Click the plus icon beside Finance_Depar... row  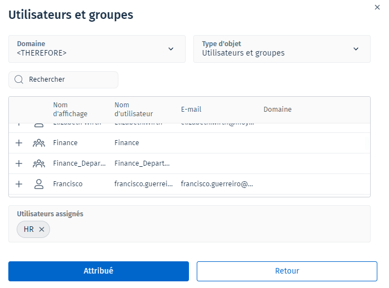coord(19,163)
